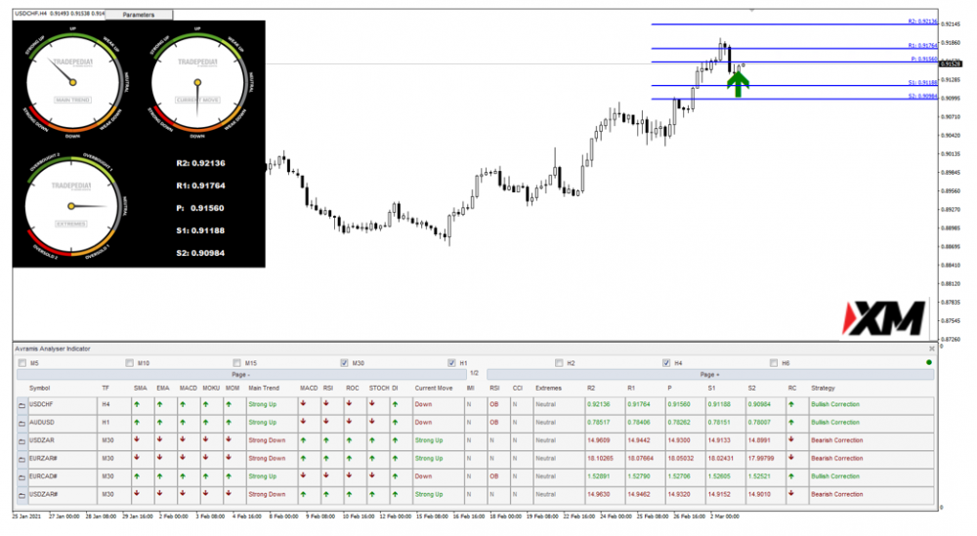Enable the M10 timeframe checkbox

(130, 363)
